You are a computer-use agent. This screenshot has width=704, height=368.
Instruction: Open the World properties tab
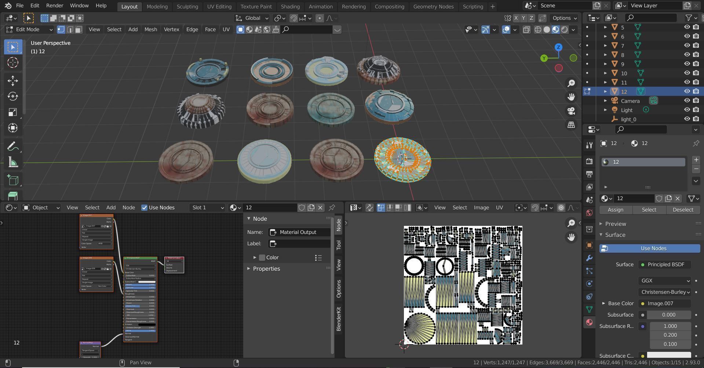pyautogui.click(x=589, y=213)
